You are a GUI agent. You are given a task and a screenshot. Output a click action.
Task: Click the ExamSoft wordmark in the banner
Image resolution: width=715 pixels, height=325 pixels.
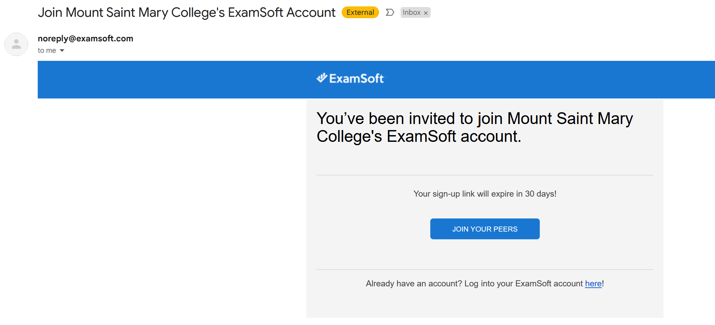coord(356,79)
